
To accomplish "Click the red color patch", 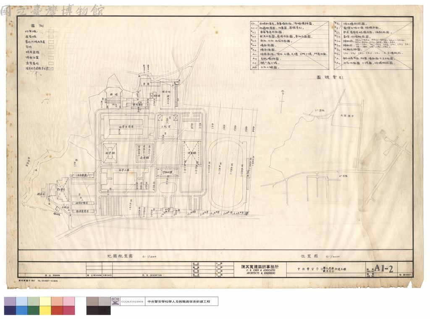I will (x=57, y=310).
